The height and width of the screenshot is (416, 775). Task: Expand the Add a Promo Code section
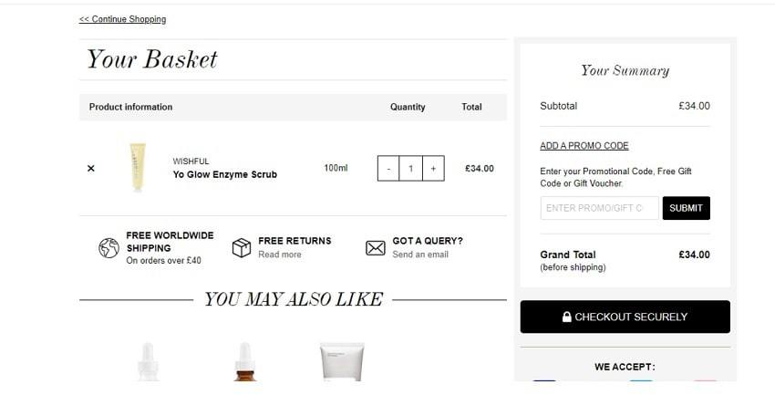click(x=584, y=145)
